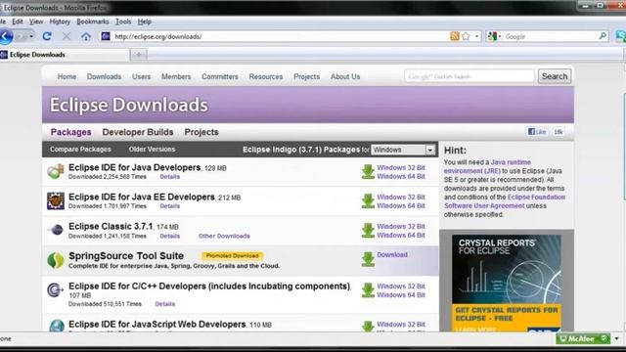Screen dimensions: 626x352
Task: Click SpringSource Download link
Action: [x=392, y=254]
